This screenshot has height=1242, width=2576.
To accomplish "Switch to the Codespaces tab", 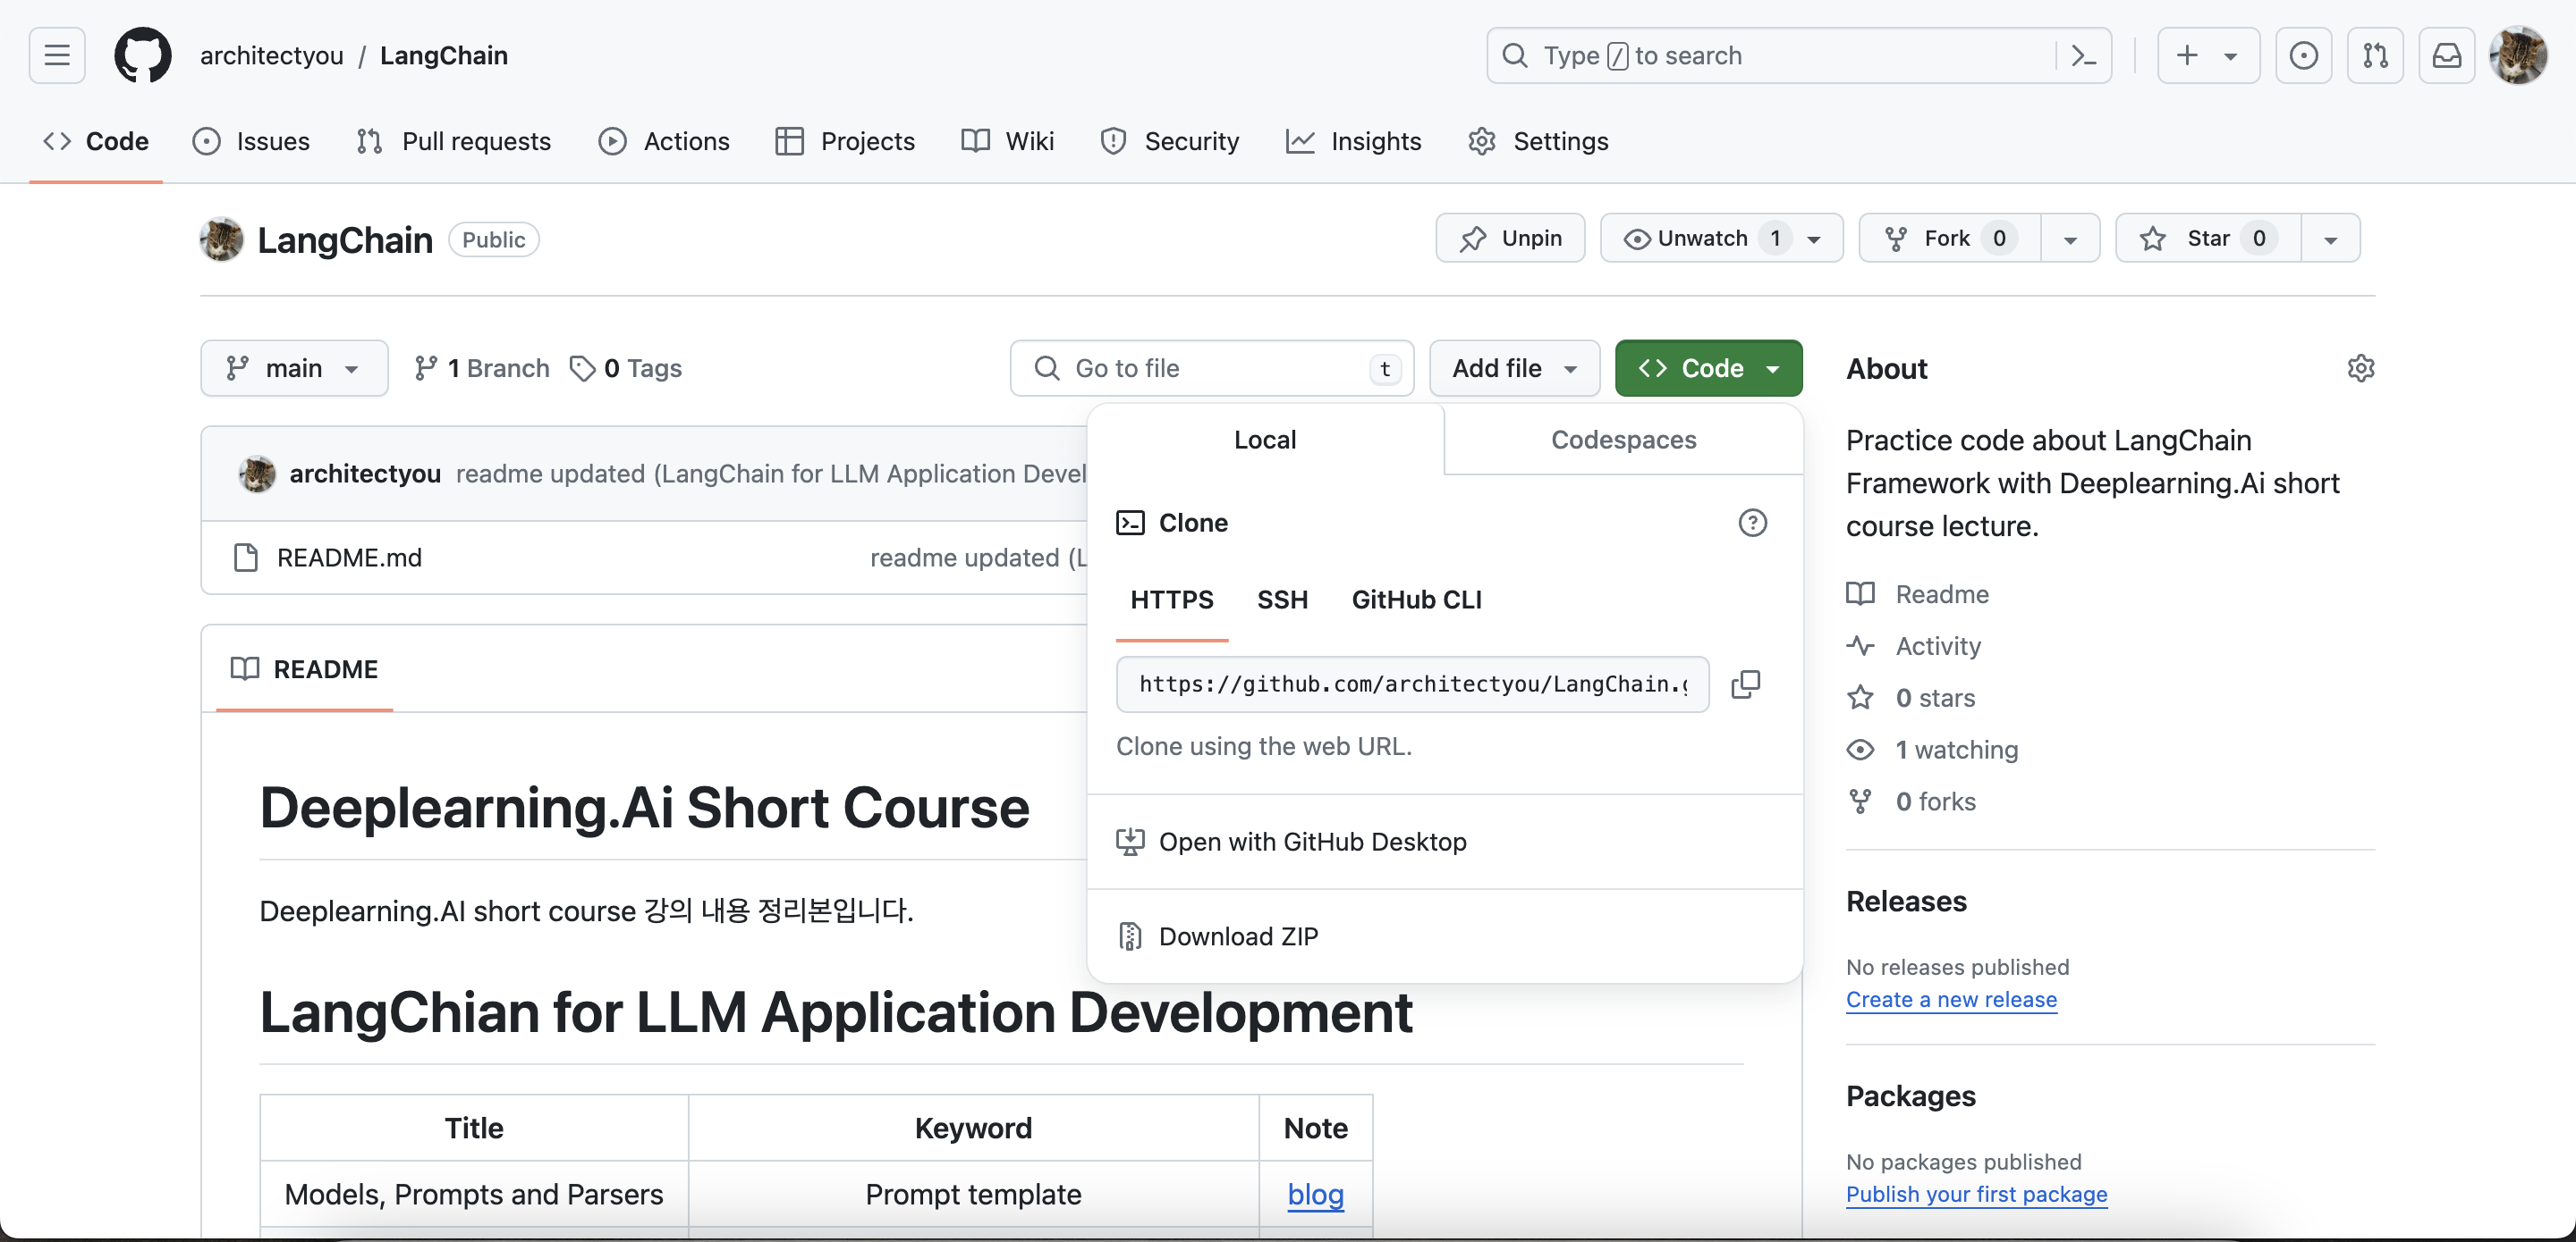I will click(1623, 440).
